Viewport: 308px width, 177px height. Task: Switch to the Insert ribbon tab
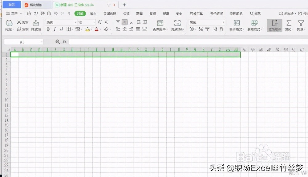[x=94, y=14]
